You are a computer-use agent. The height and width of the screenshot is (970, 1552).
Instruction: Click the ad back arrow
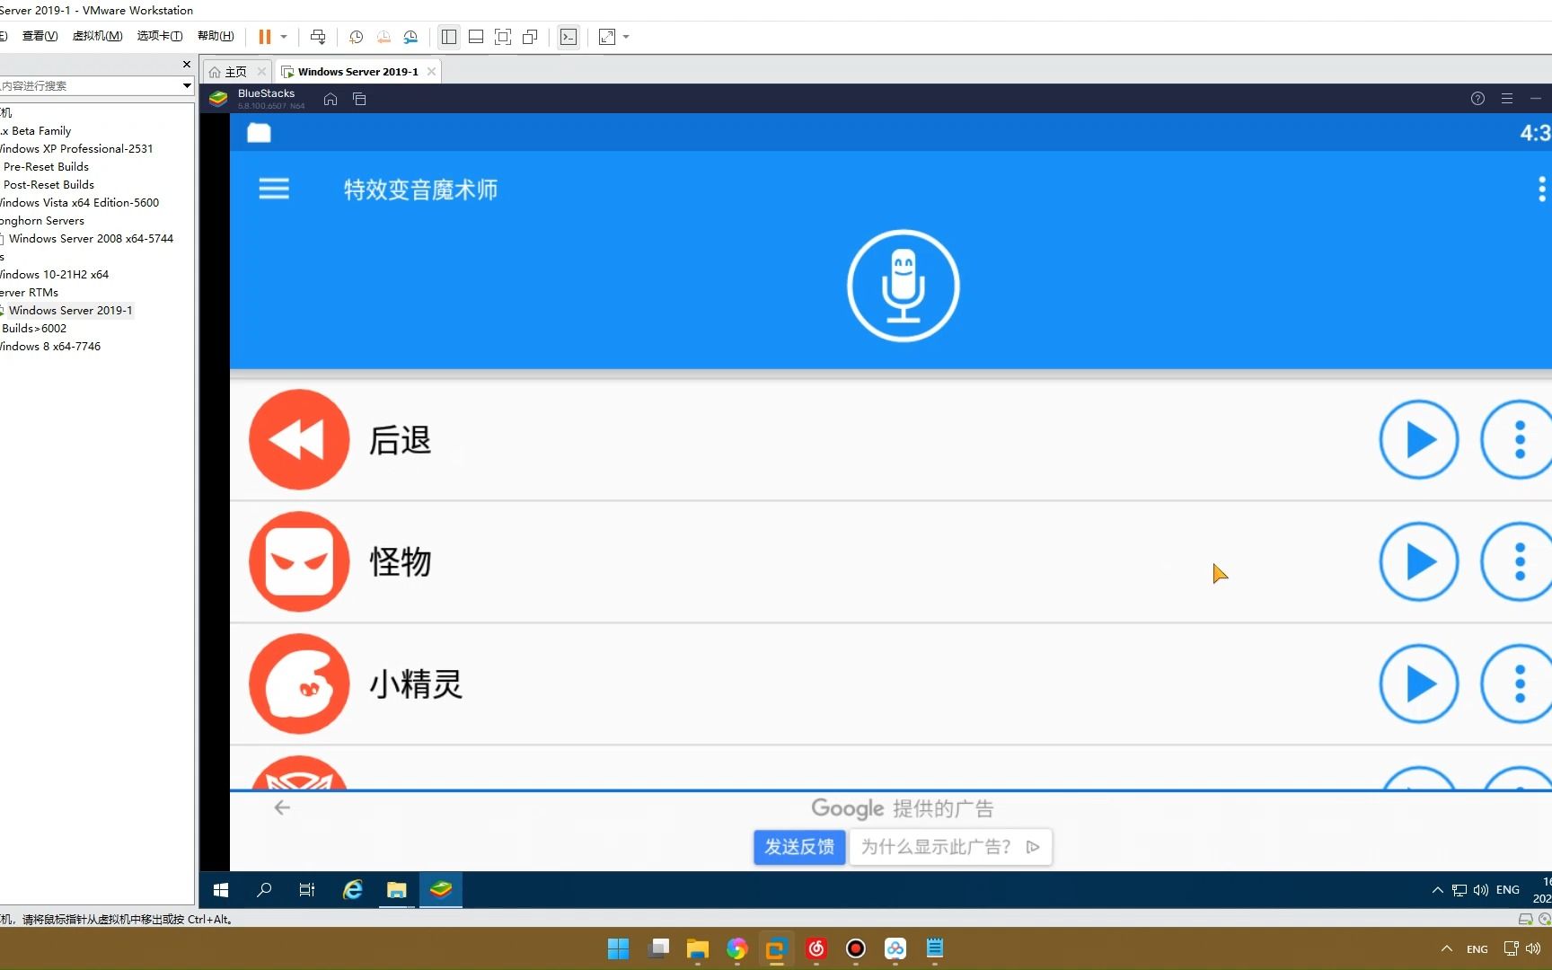(x=282, y=807)
